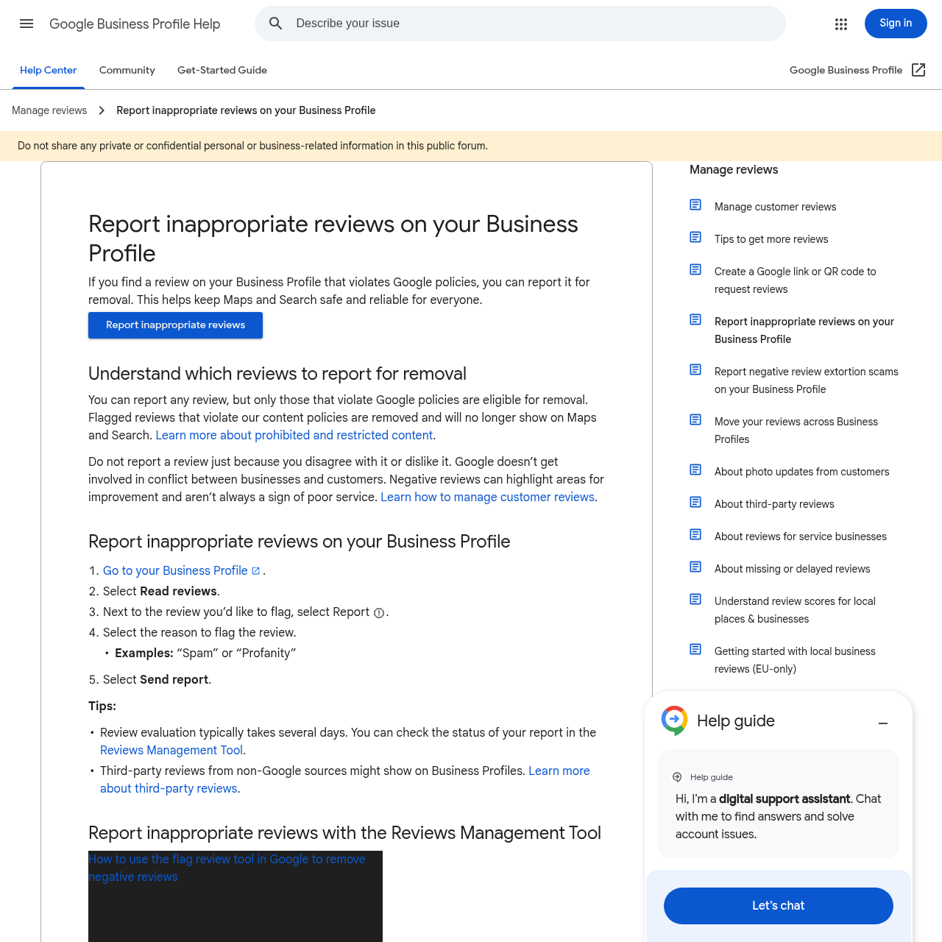Click the search magnifier icon
This screenshot has width=942, height=942.
276,24
